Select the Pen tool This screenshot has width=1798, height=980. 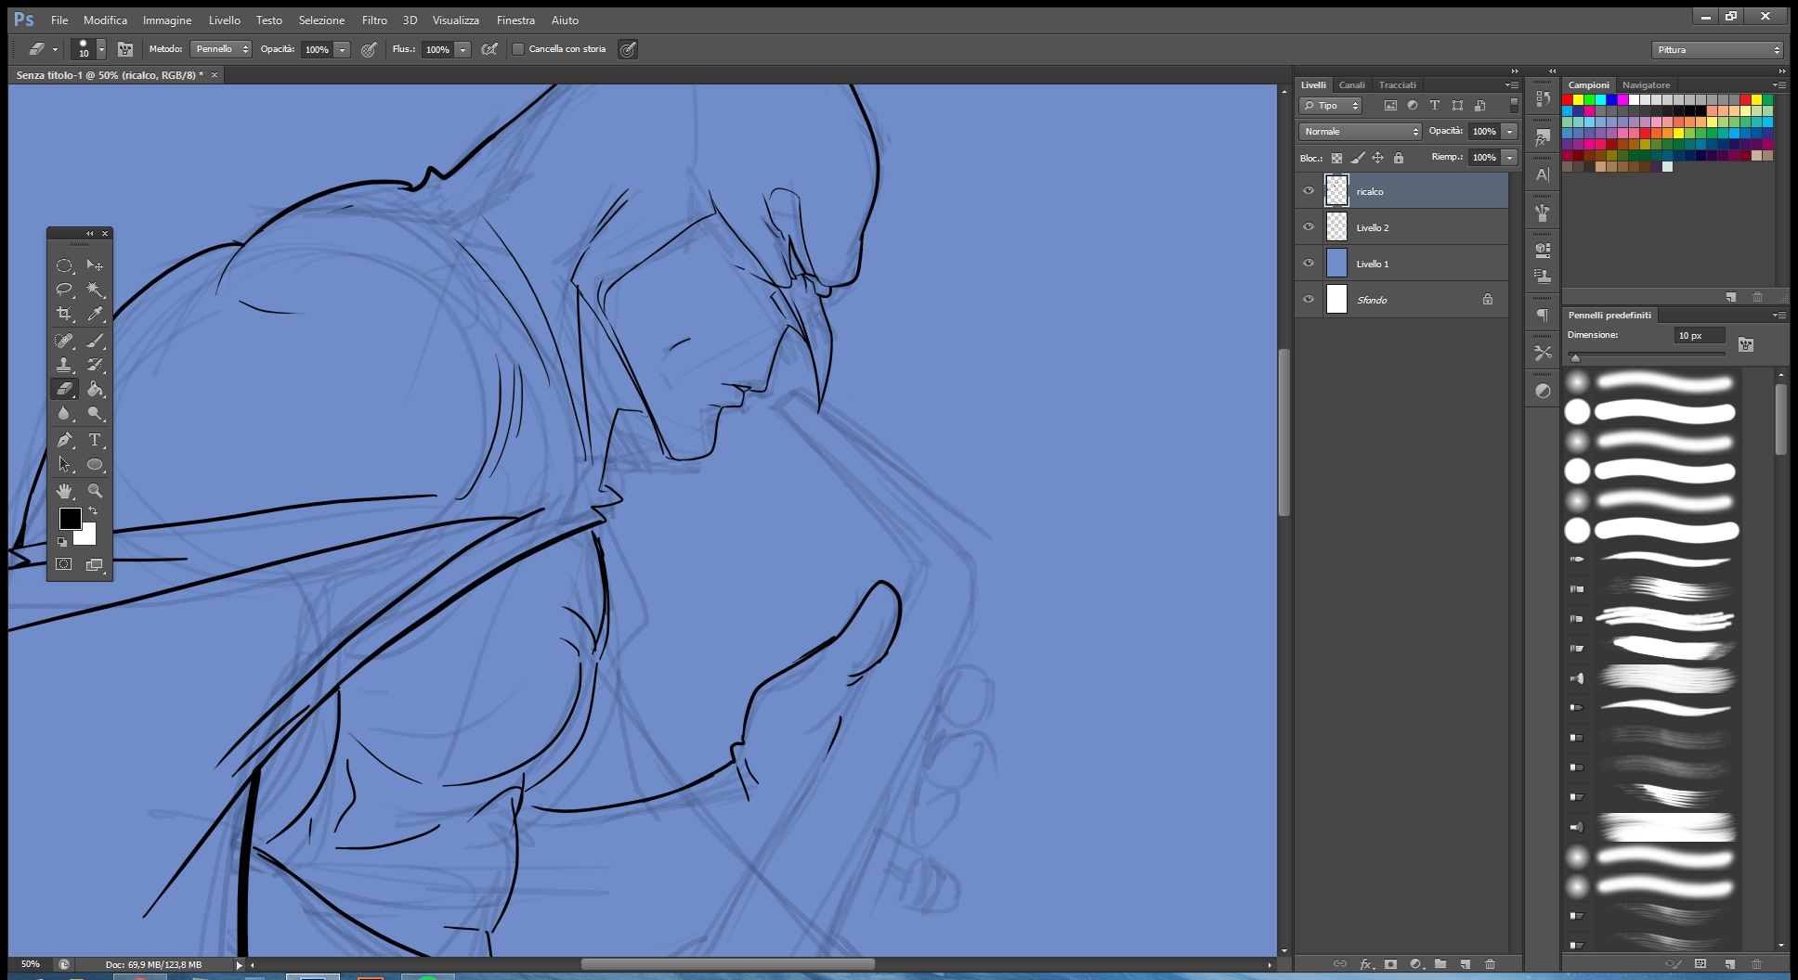tap(63, 440)
